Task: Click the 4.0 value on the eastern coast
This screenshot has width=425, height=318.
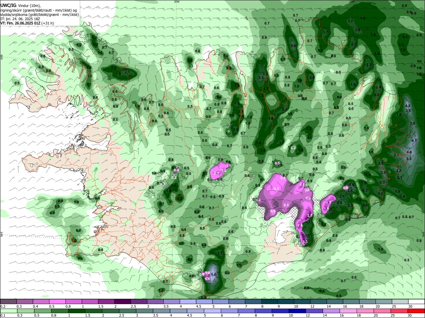Action: click(409, 152)
